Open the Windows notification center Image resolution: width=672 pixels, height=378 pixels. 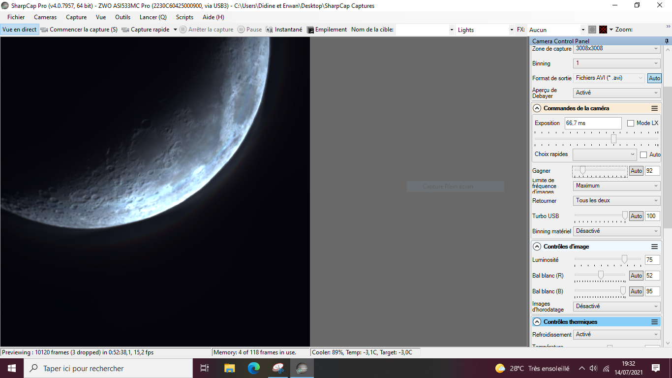(x=656, y=368)
